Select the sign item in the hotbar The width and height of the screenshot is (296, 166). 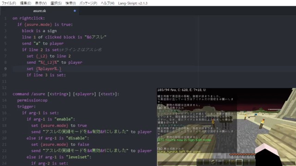[x=233, y=162]
